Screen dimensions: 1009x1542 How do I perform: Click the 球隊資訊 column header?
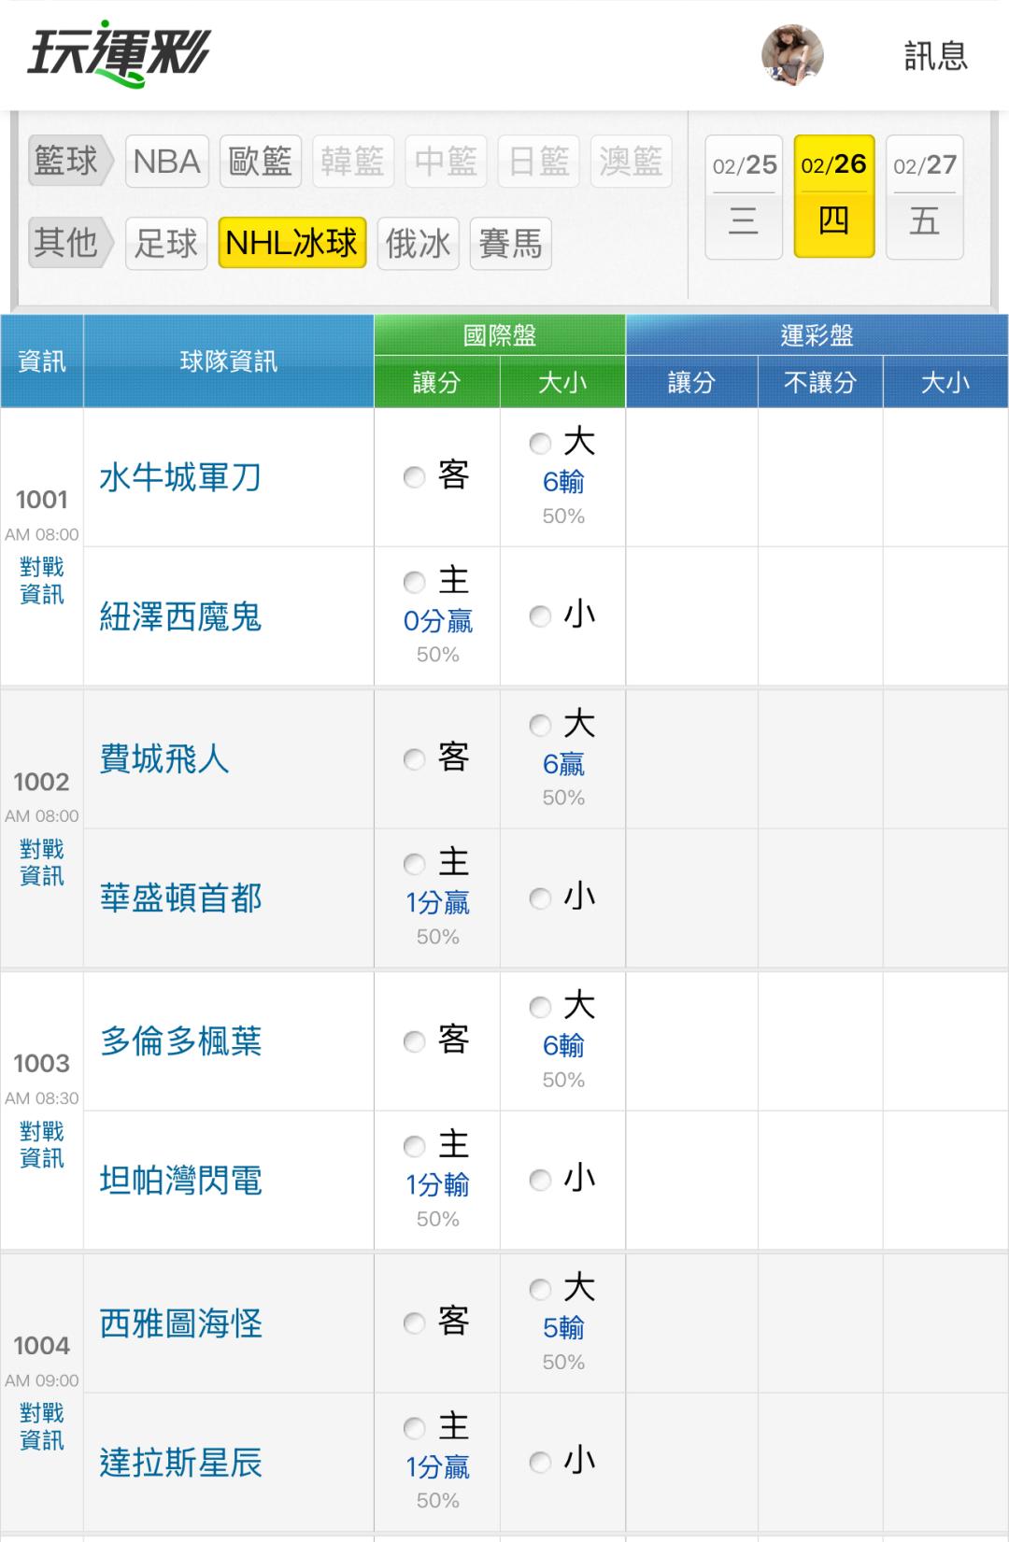click(x=229, y=361)
